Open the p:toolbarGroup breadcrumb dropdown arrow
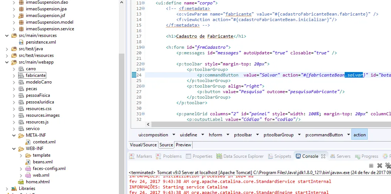The height and width of the screenshot is (194, 391). click(x=299, y=135)
